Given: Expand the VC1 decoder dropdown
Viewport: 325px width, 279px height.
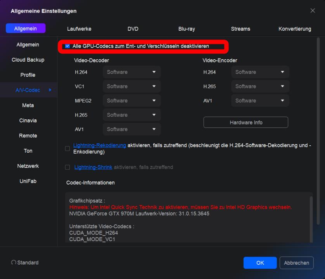Looking at the screenshot, I should tap(131, 86).
